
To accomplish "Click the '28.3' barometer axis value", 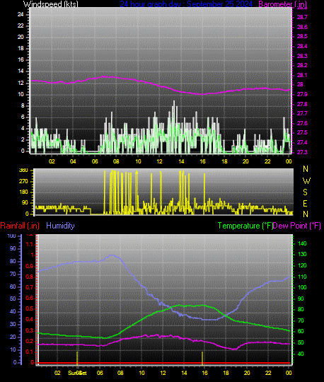I will pyautogui.click(x=302, y=56).
